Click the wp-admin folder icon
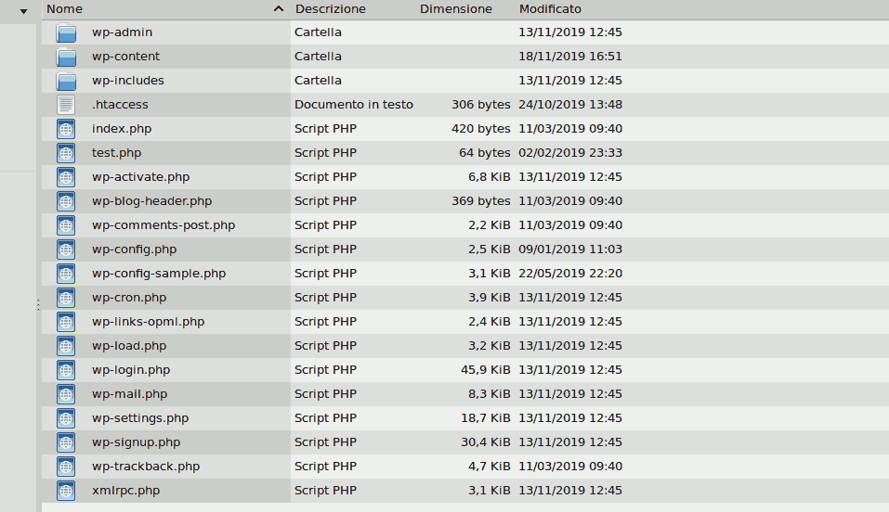889x512 pixels. tap(66, 32)
